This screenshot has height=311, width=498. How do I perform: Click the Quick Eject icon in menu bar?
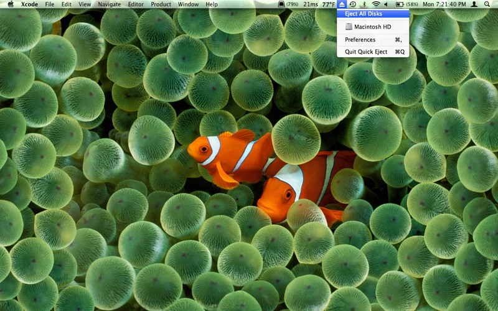(342, 4)
